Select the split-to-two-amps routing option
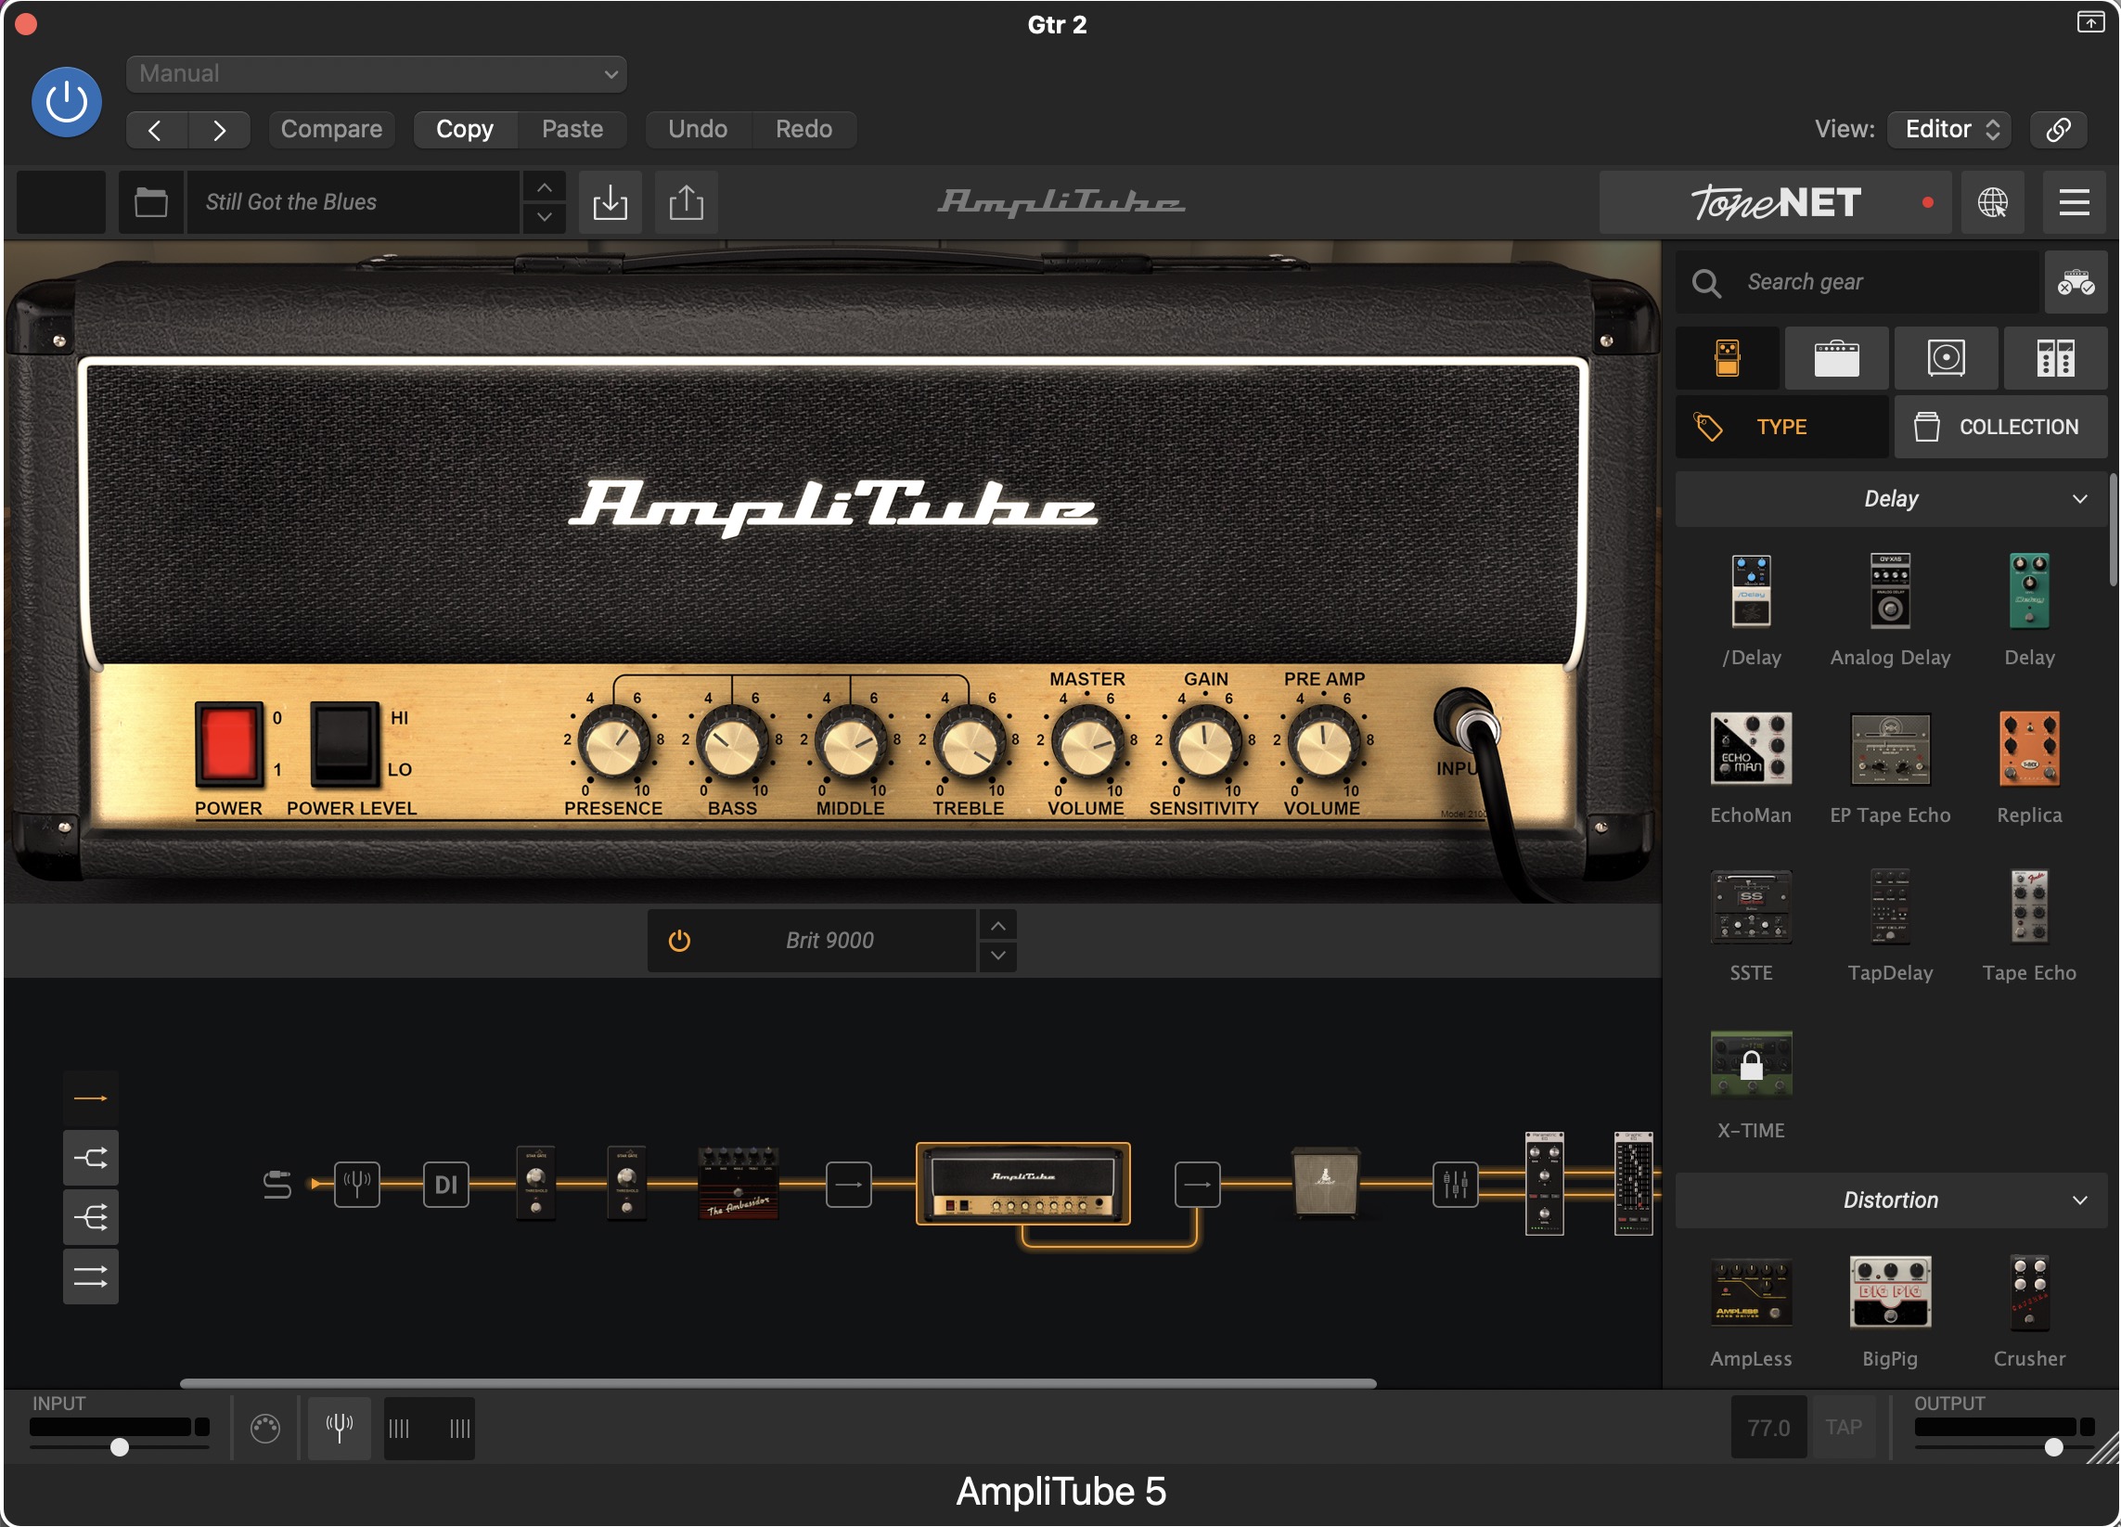This screenshot has height=1527, width=2121. pyautogui.click(x=91, y=1158)
